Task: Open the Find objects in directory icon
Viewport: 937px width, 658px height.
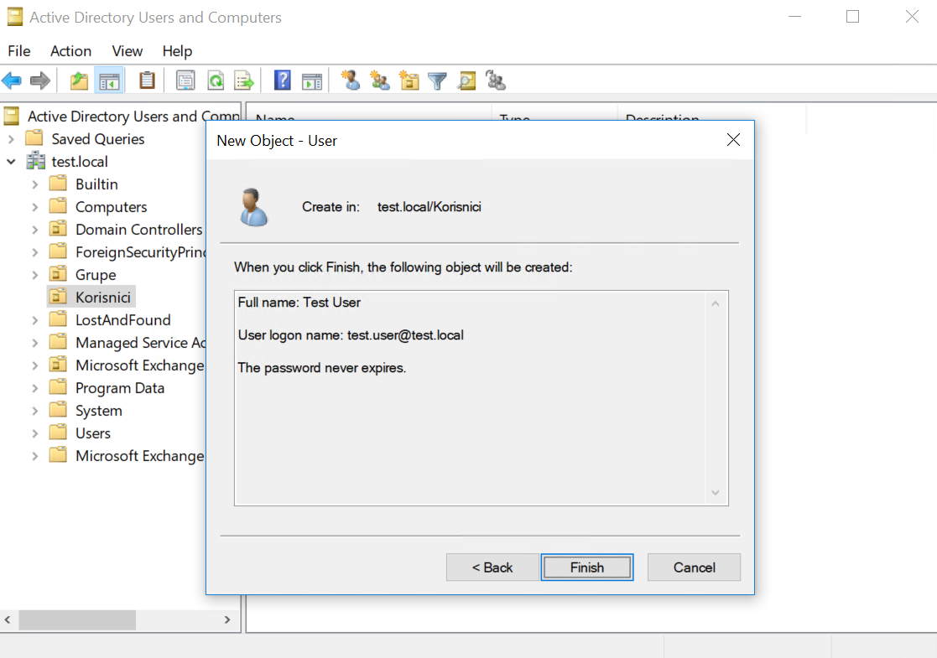Action: 466,80
